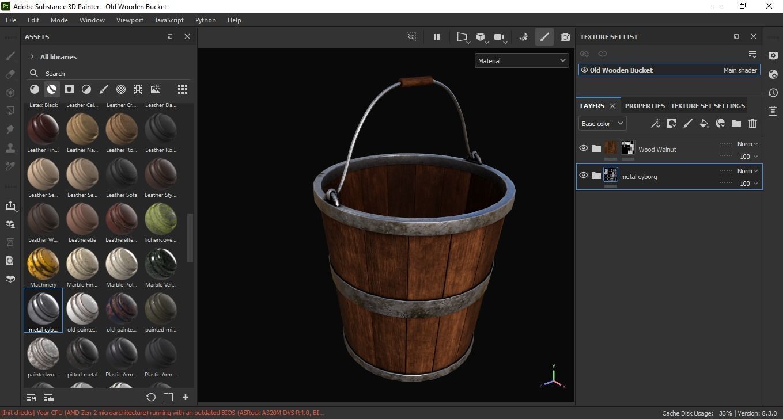Open Wood Walnut opacity 100 dropdown
The image size is (783, 419).
[748, 157]
